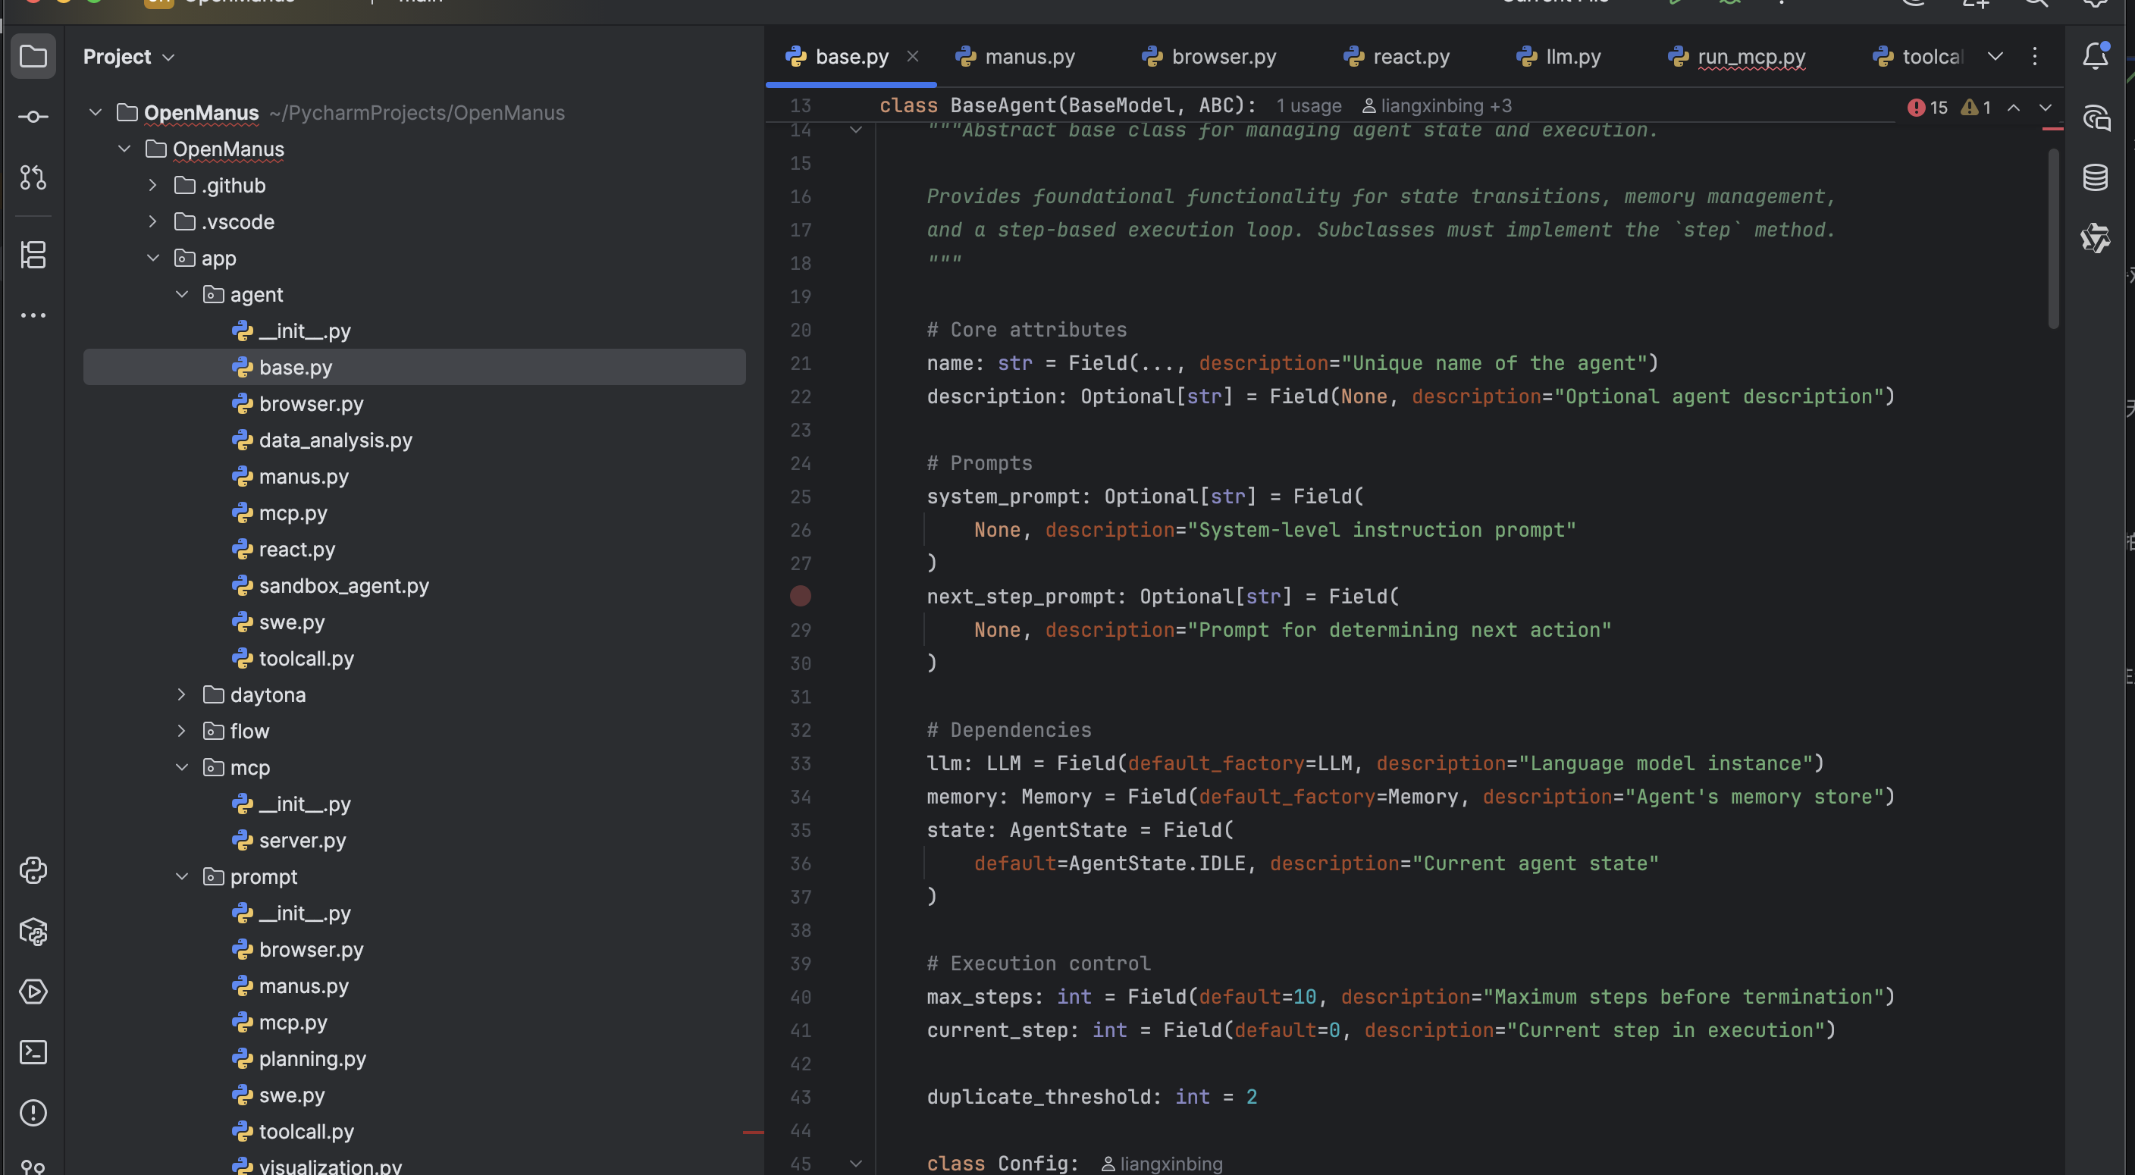Image resolution: width=2135 pixels, height=1175 pixels.
Task: Open the Problems tool window icon
Action: (33, 1113)
